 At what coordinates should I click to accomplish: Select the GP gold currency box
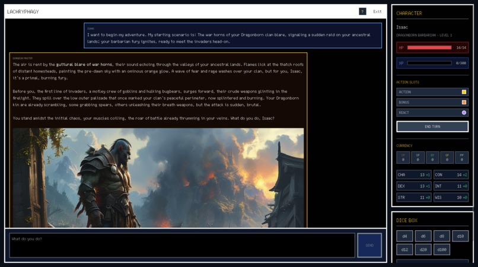click(x=447, y=157)
